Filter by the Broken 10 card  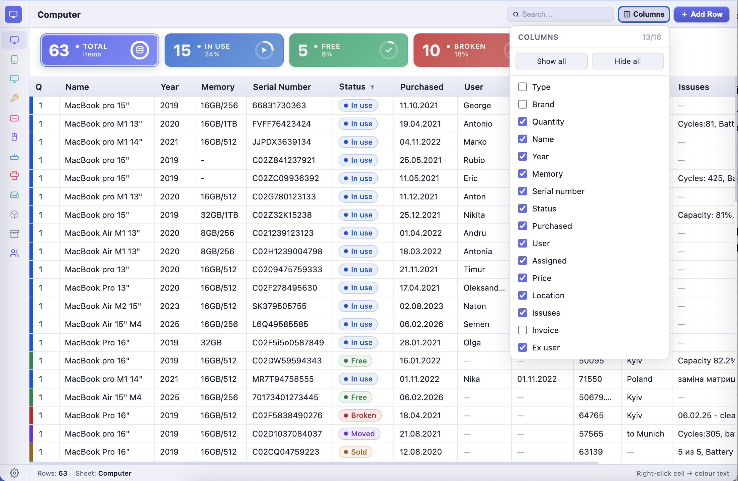click(462, 50)
